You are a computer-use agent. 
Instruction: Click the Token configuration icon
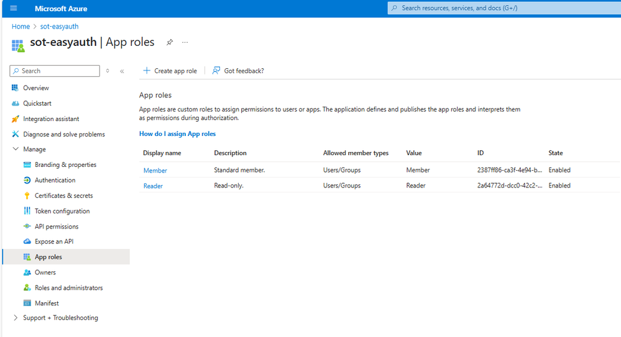point(27,211)
